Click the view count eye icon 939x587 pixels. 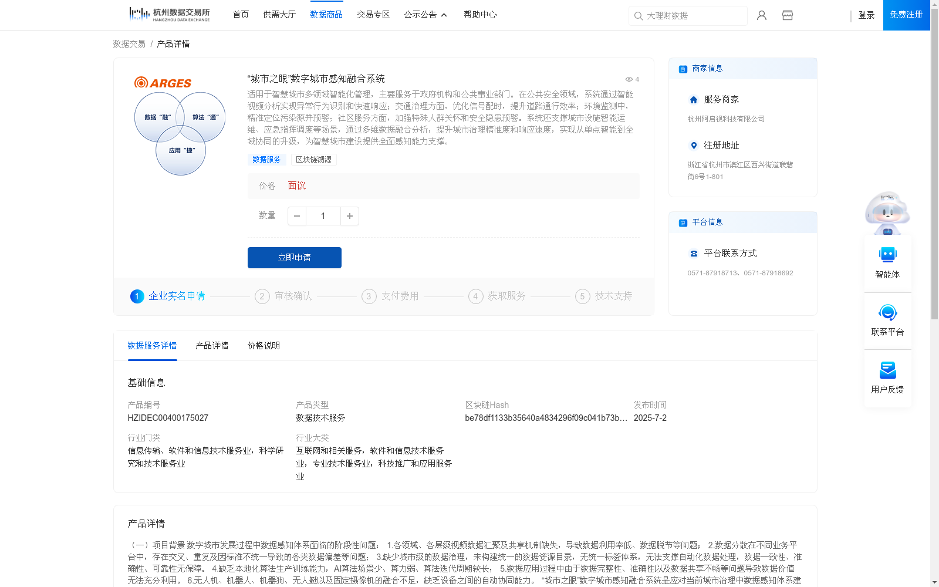629,79
